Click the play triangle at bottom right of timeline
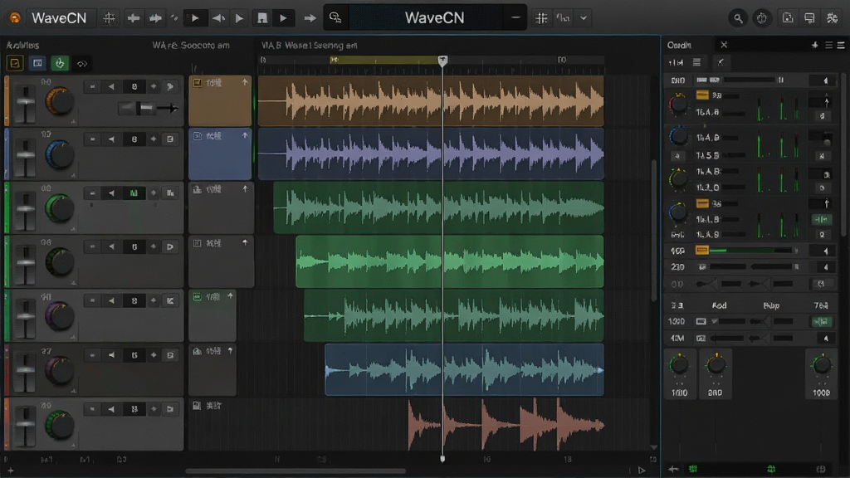Image resolution: width=850 pixels, height=478 pixels. [642, 470]
